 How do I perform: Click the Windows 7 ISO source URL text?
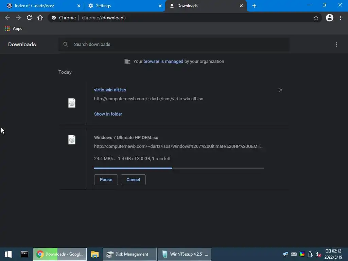(x=178, y=146)
